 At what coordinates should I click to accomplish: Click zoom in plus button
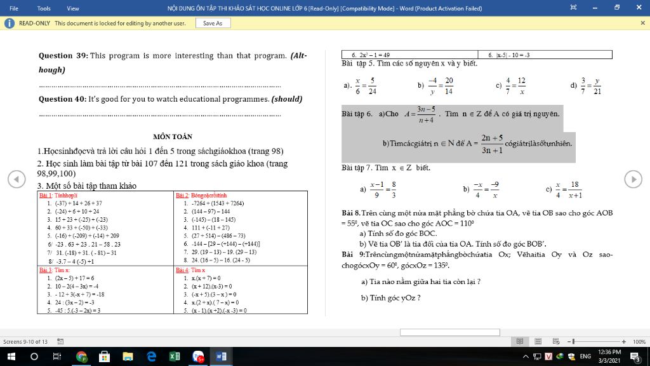624,341
